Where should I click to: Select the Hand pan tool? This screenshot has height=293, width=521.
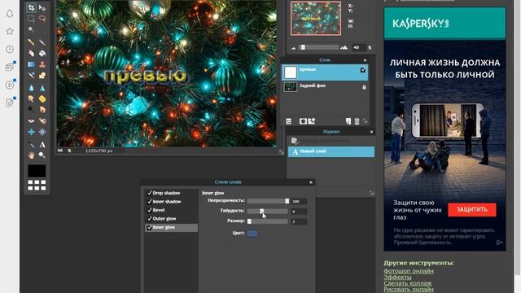pyautogui.click(x=31, y=155)
